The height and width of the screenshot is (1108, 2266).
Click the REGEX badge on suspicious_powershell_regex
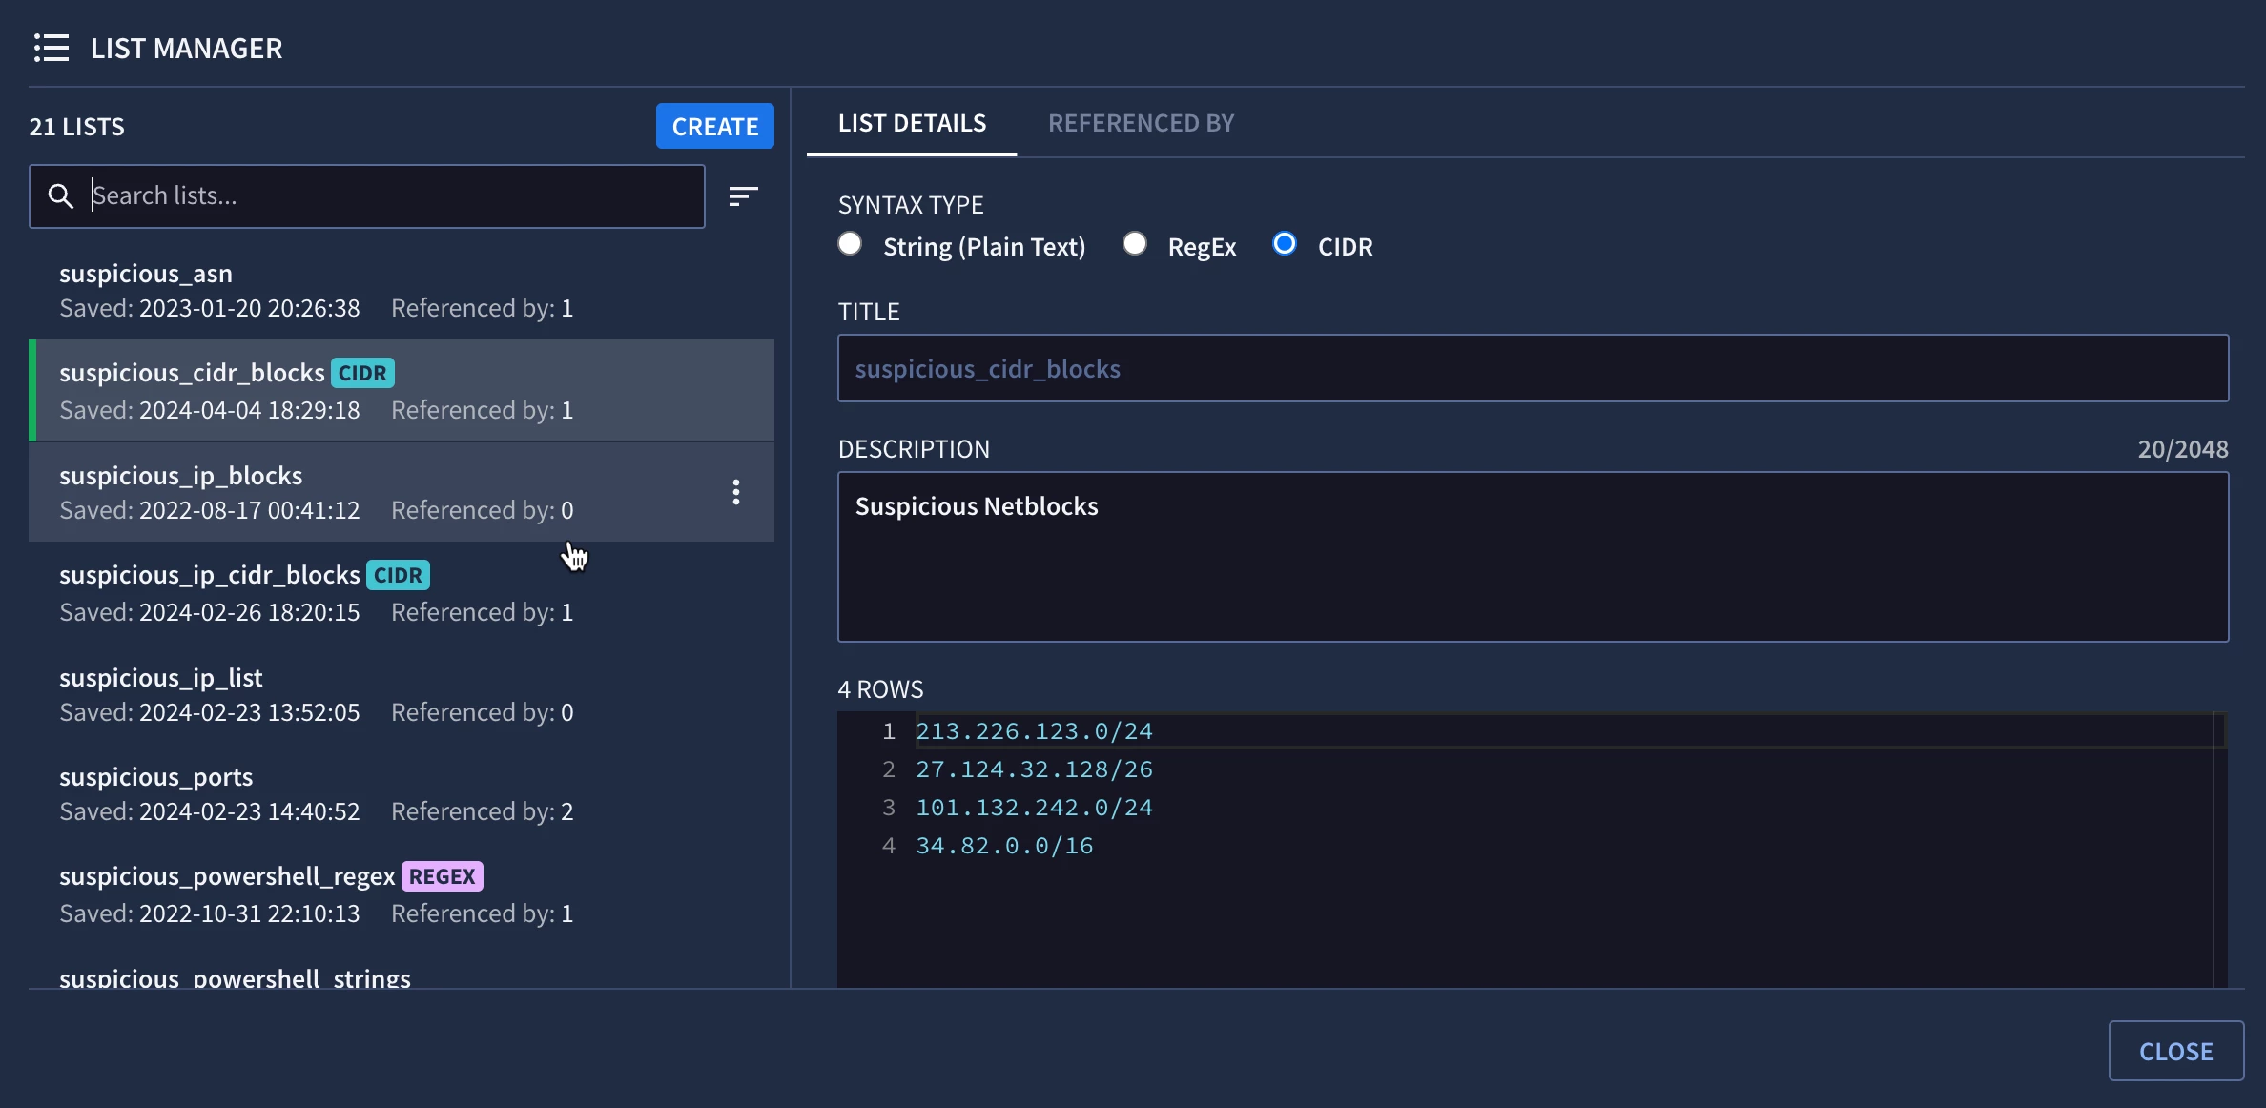coord(442,876)
